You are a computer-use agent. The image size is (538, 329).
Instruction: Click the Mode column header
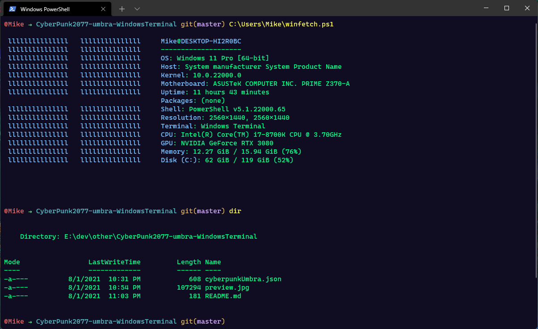click(x=12, y=262)
